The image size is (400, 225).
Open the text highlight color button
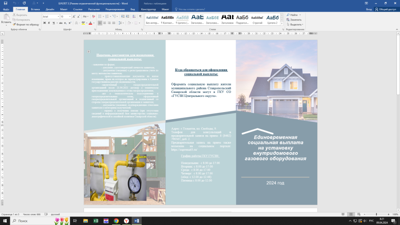tap(83, 23)
